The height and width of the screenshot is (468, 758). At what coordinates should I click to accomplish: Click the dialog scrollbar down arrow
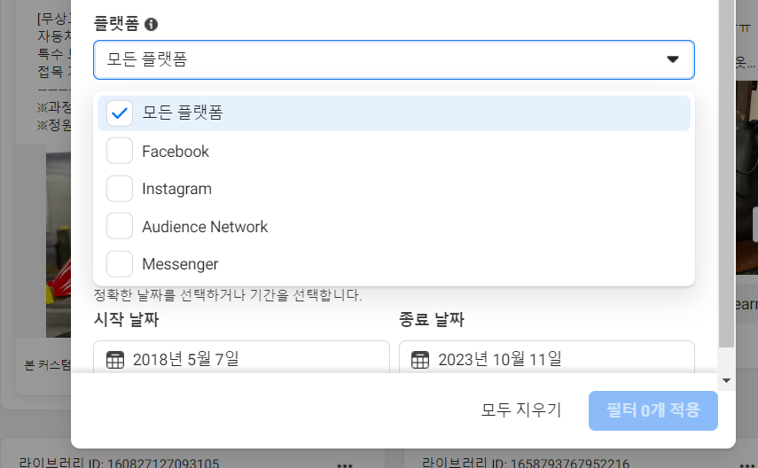click(726, 380)
